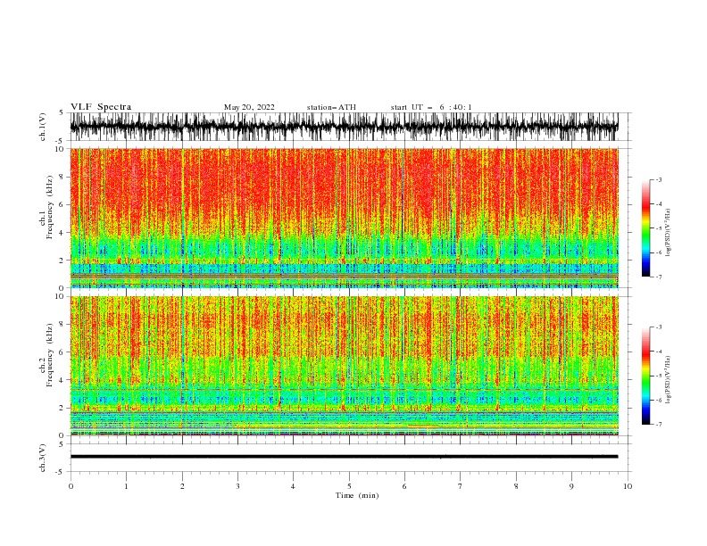
Task: Click the ch.3 voltage trace line
Action: click(x=344, y=457)
